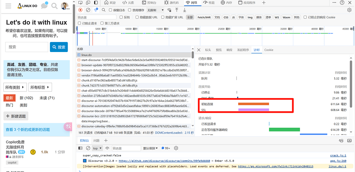Check the 反转 filter option
This screenshot has width=355, height=172.
pos(121,17)
